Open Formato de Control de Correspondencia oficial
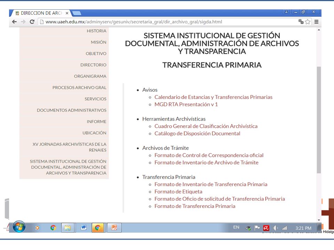This screenshot has height=250, width=334. click(x=209, y=155)
